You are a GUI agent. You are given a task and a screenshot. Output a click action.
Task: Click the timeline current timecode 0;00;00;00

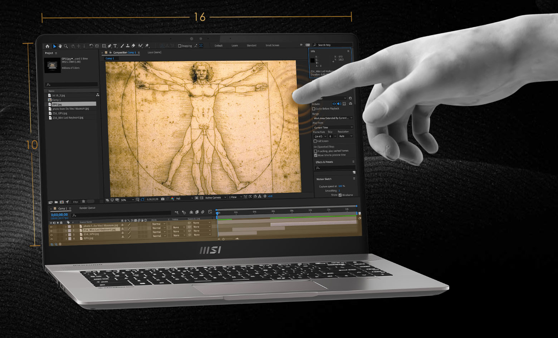click(59, 215)
